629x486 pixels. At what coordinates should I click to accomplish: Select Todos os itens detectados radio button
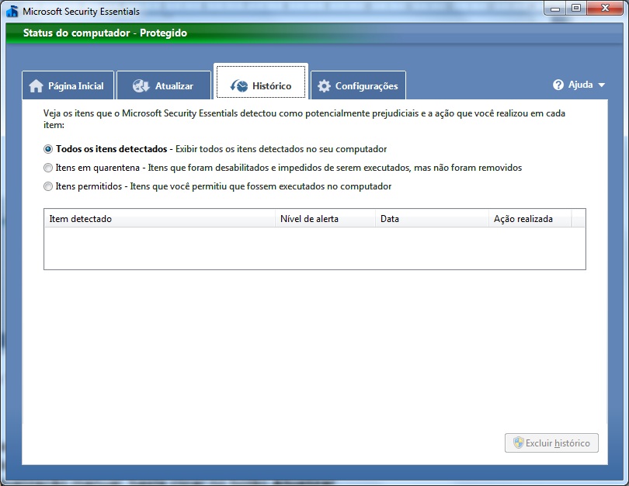tap(48, 149)
